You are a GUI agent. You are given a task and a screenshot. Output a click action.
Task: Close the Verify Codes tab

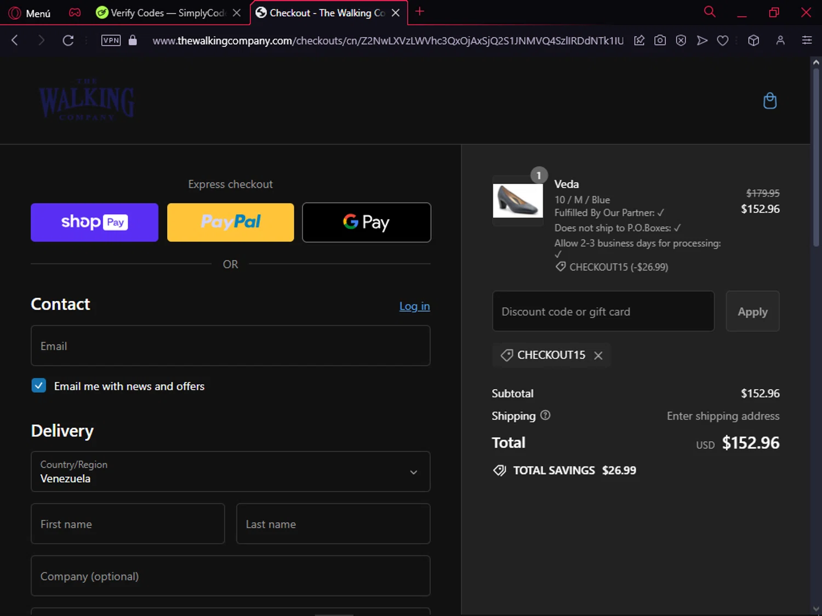(x=237, y=13)
